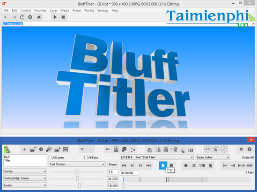The height and width of the screenshot is (192, 257).
Task: Open the Media menu
Action: (x=65, y=10)
